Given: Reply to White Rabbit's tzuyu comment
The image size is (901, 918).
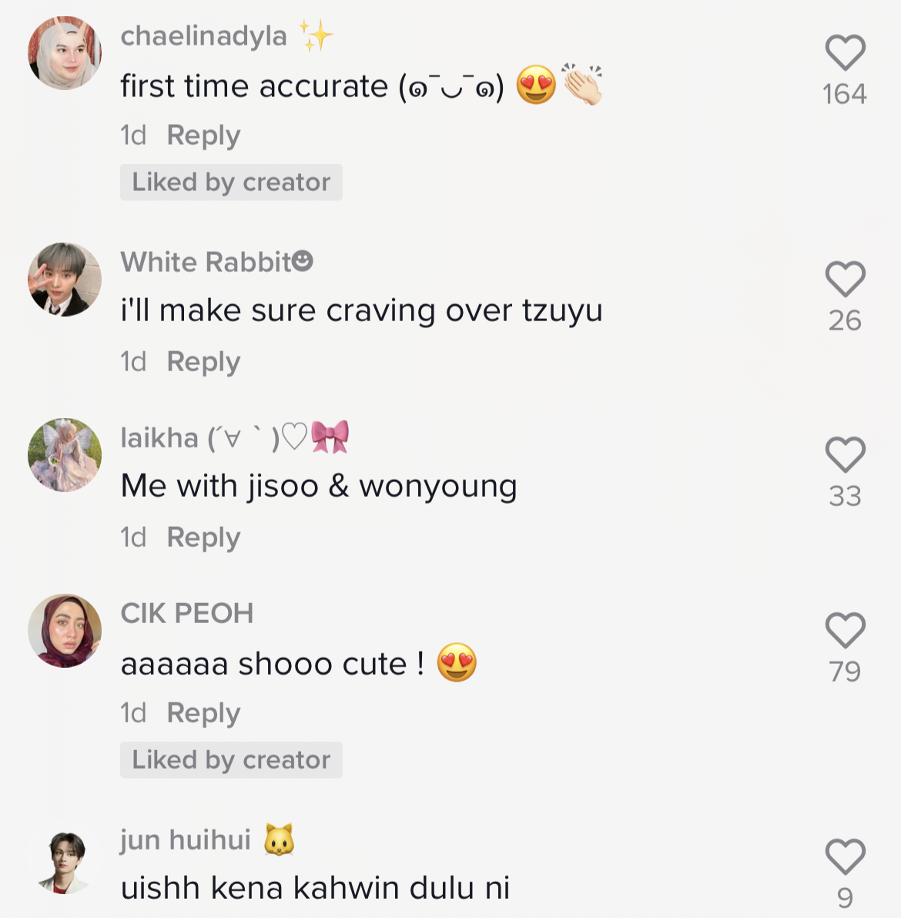Looking at the screenshot, I should click(x=203, y=362).
